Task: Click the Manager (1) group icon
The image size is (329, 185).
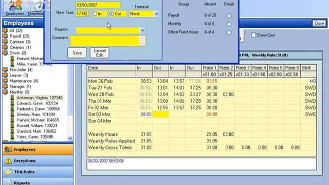Action: click(5, 86)
